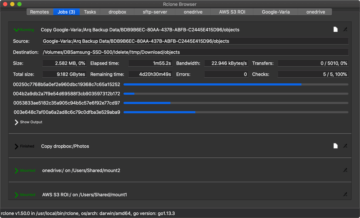
Task: Click the Transfers value 0 / 5010, 0%
Action: click(313, 63)
